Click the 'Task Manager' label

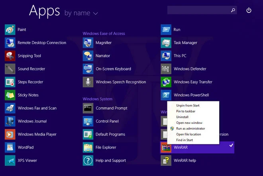(x=185, y=43)
